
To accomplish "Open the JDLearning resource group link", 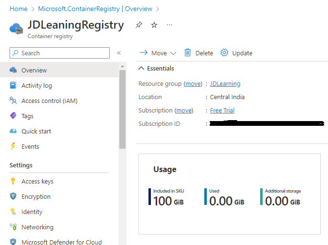I will click(225, 84).
